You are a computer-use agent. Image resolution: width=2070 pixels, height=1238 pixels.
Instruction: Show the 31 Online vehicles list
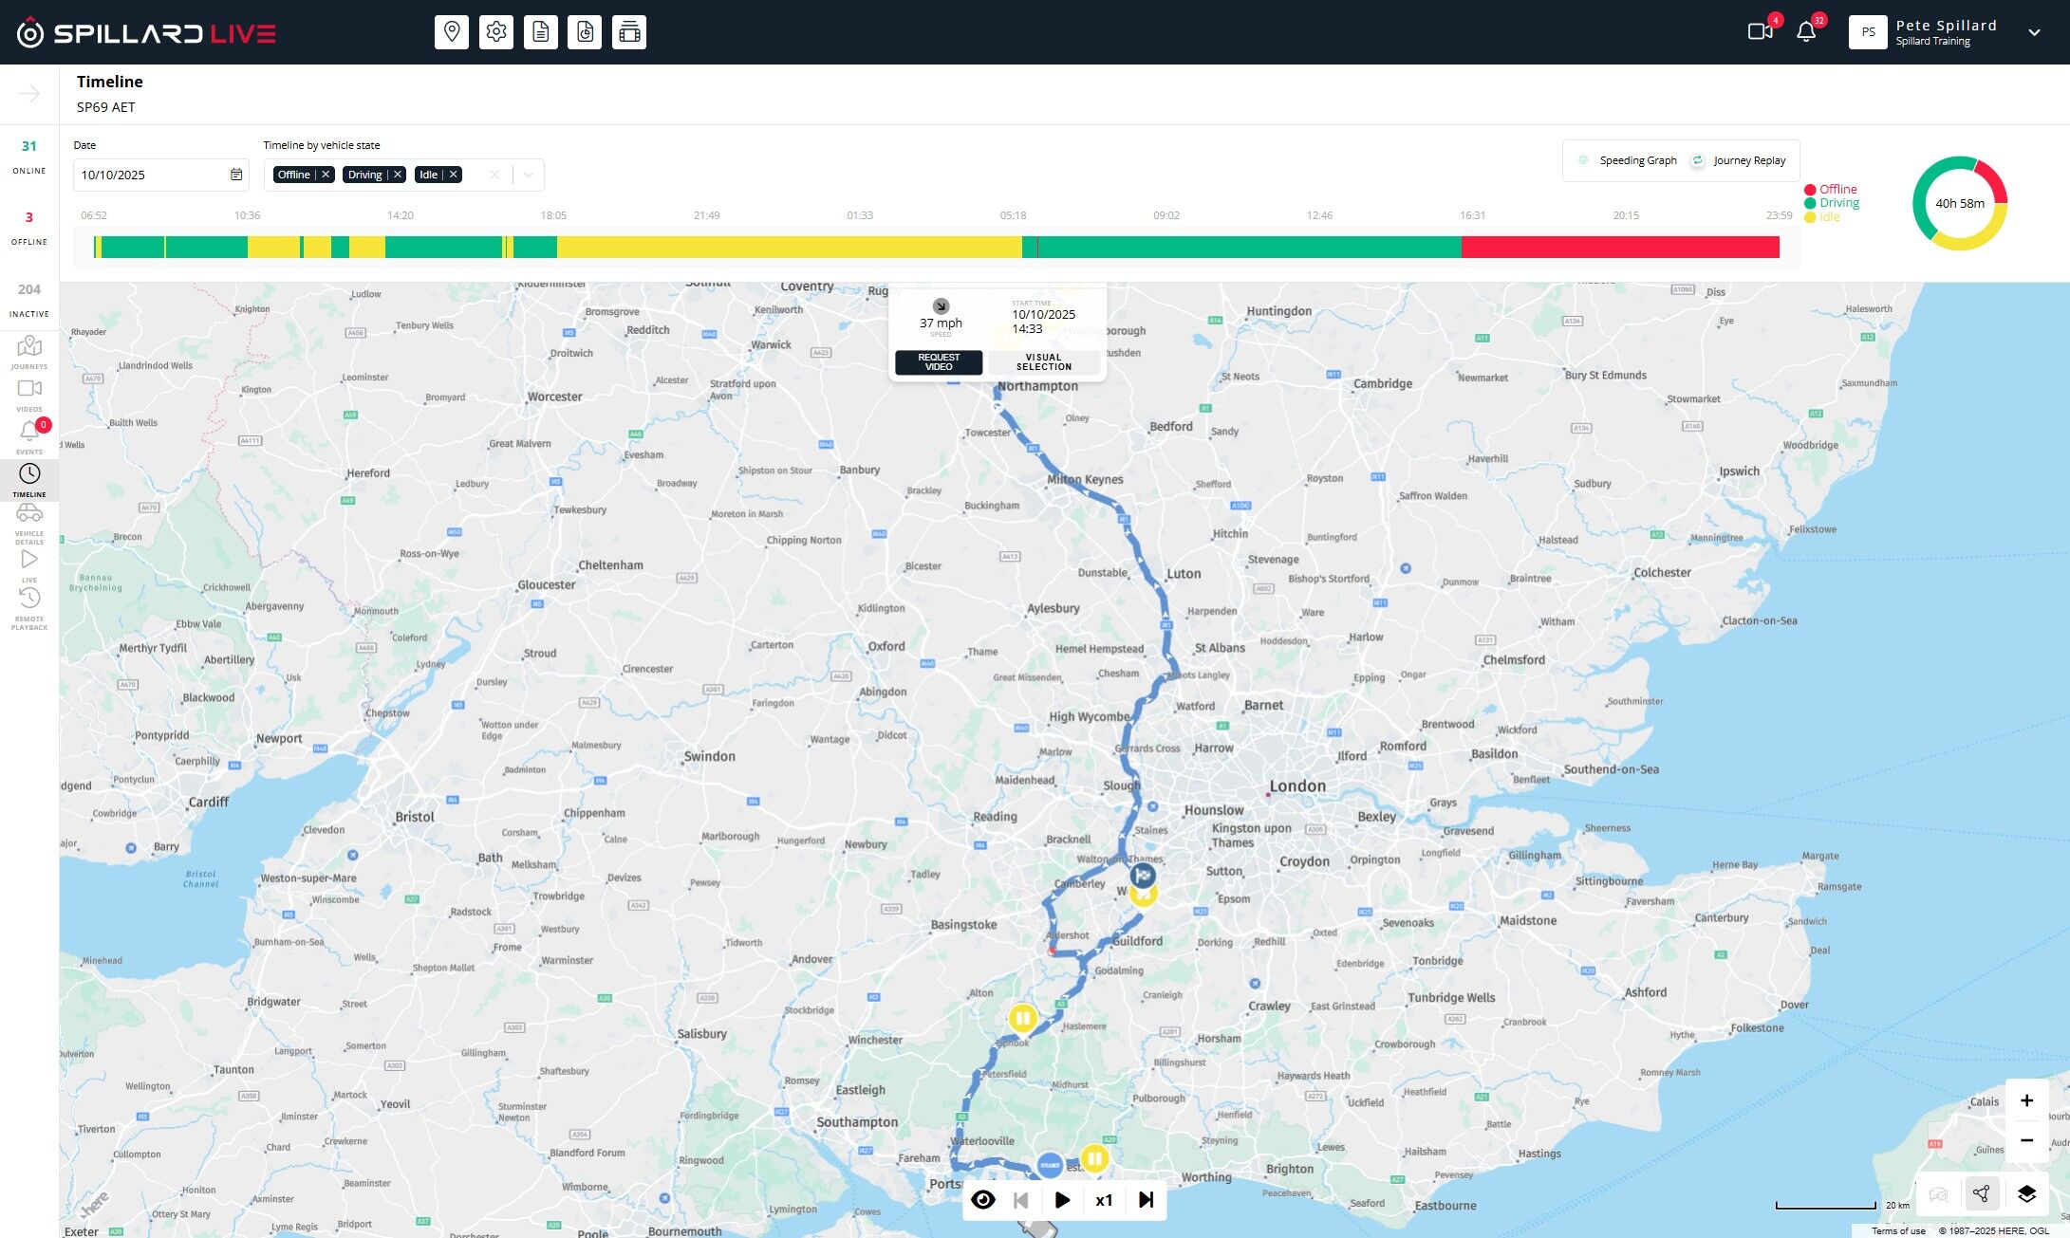(x=29, y=157)
